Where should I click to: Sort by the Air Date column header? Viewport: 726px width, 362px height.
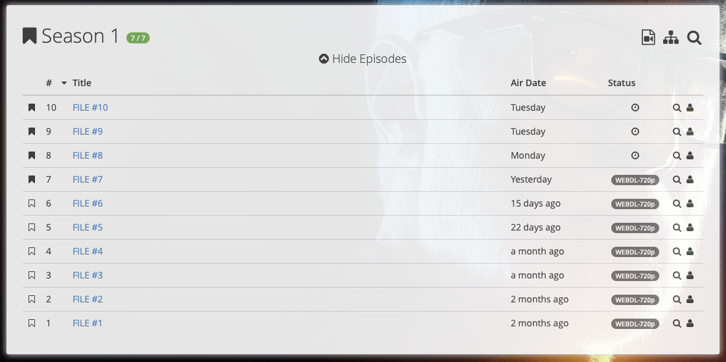(x=528, y=83)
